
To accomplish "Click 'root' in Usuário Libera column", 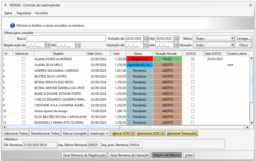I will click(230, 65).
